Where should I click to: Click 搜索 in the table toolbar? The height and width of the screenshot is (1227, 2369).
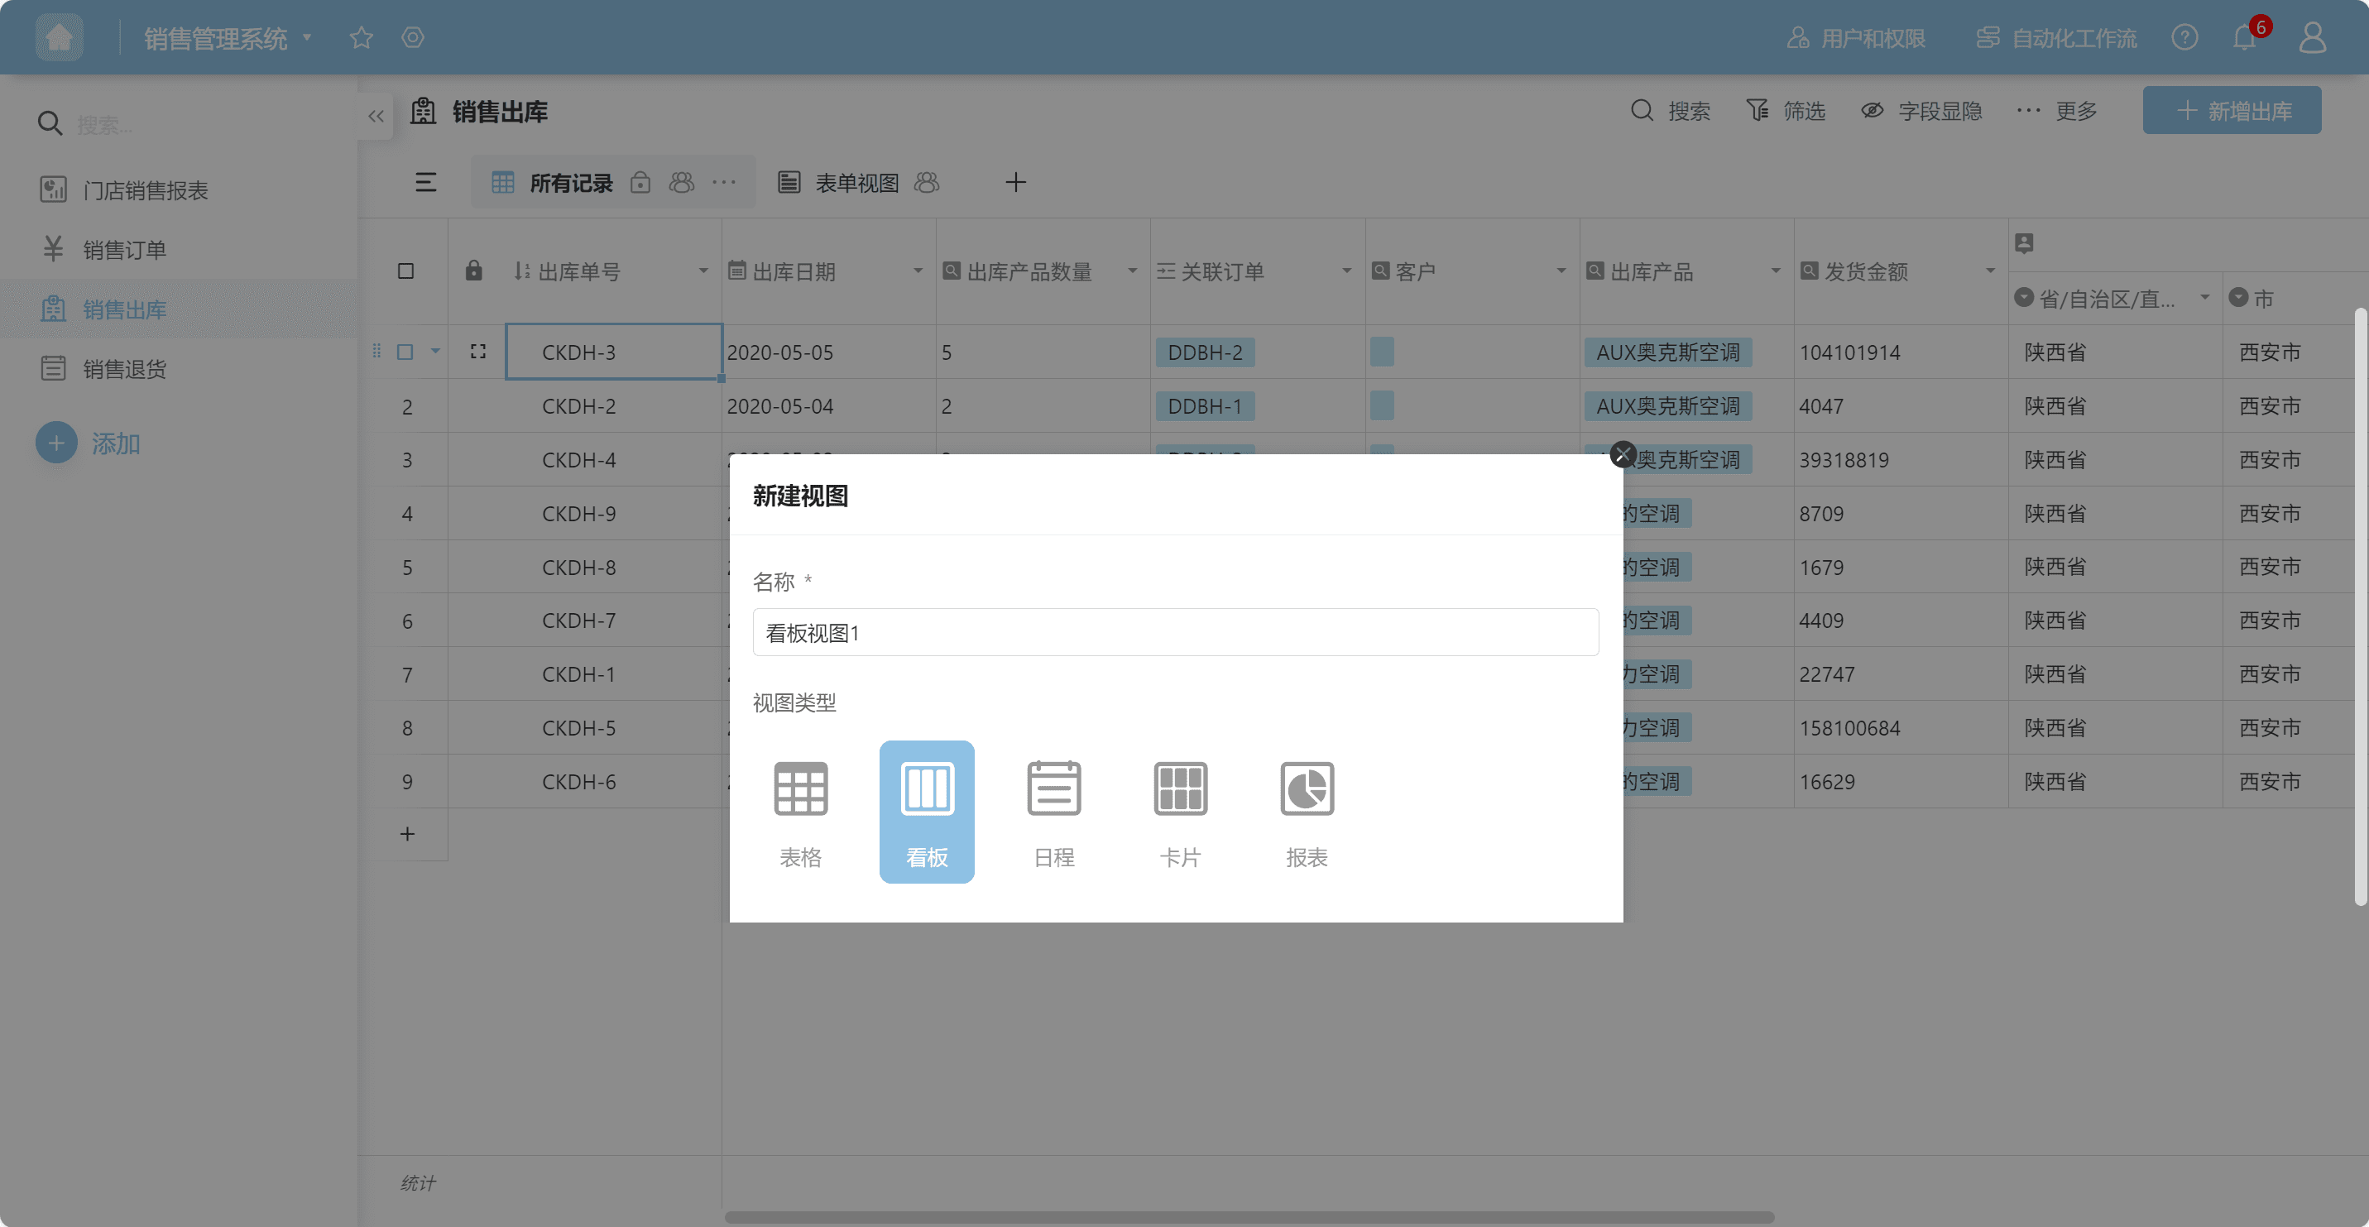pos(1670,112)
